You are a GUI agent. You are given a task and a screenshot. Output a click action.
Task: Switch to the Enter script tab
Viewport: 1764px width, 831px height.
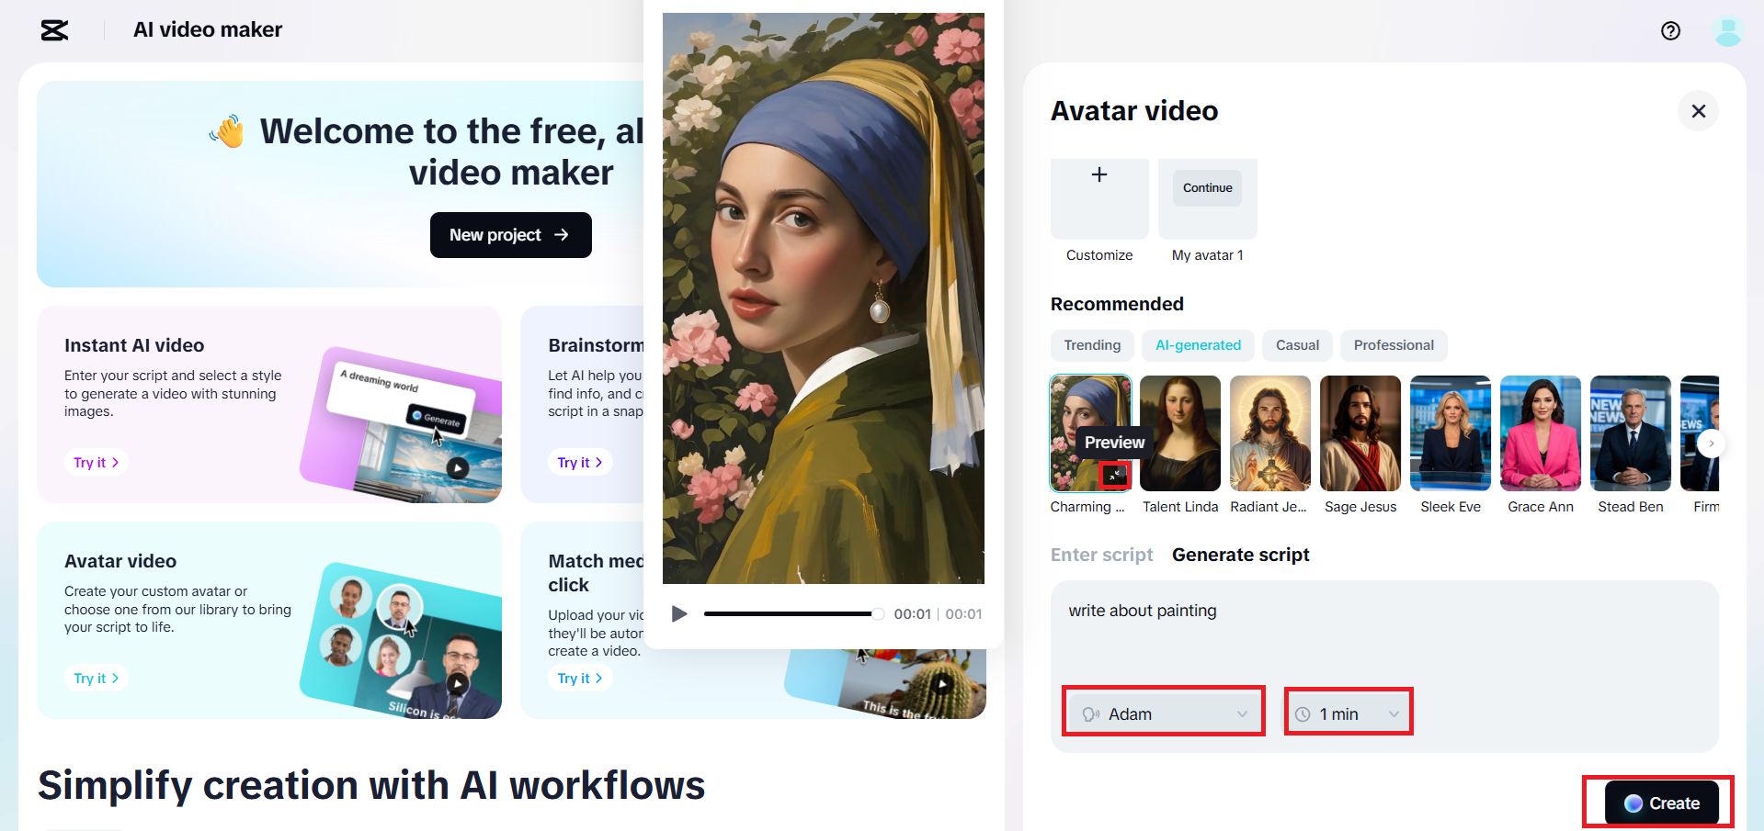click(x=1101, y=555)
